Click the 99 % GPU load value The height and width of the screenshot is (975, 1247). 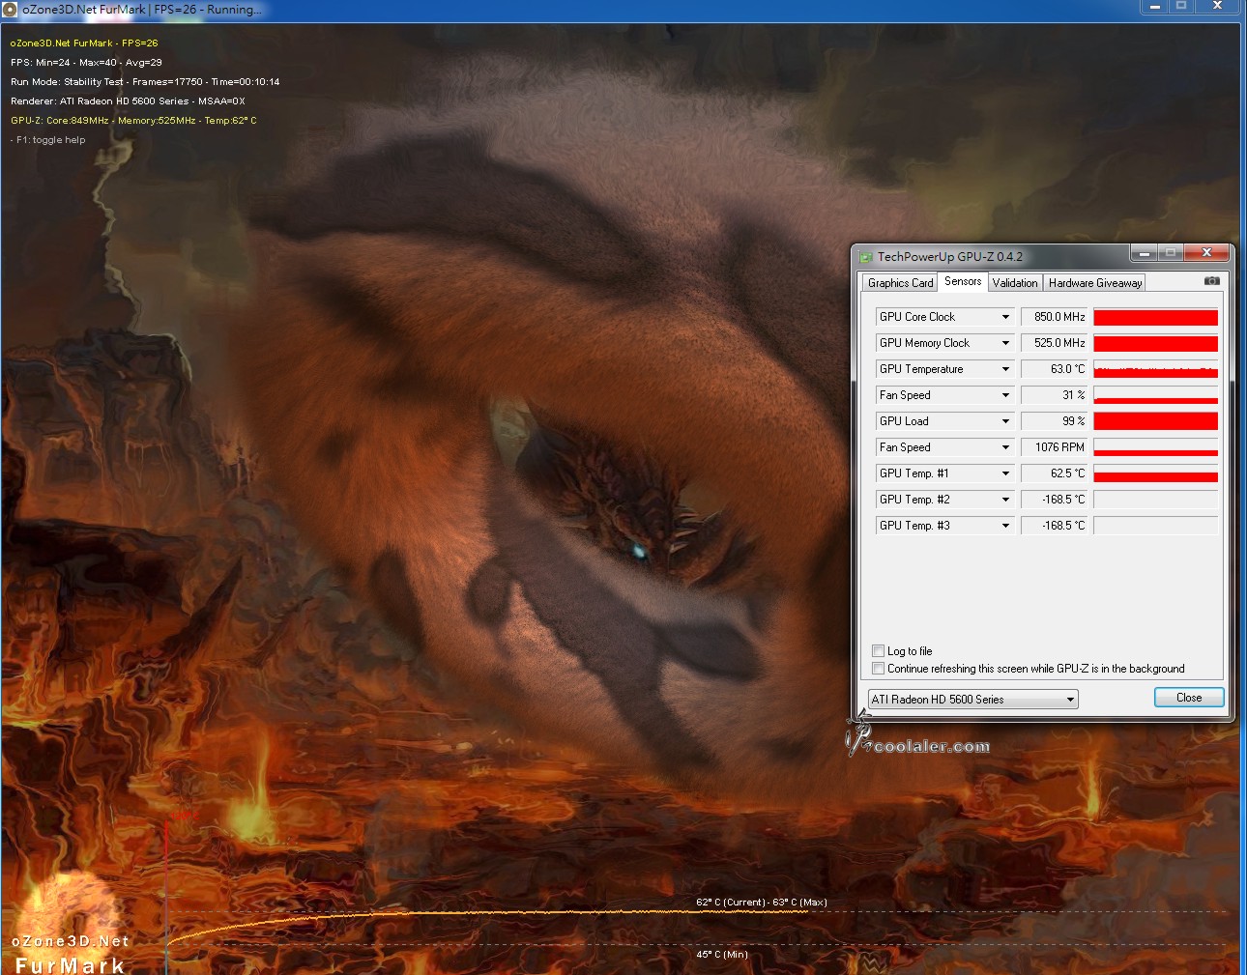pos(1055,421)
